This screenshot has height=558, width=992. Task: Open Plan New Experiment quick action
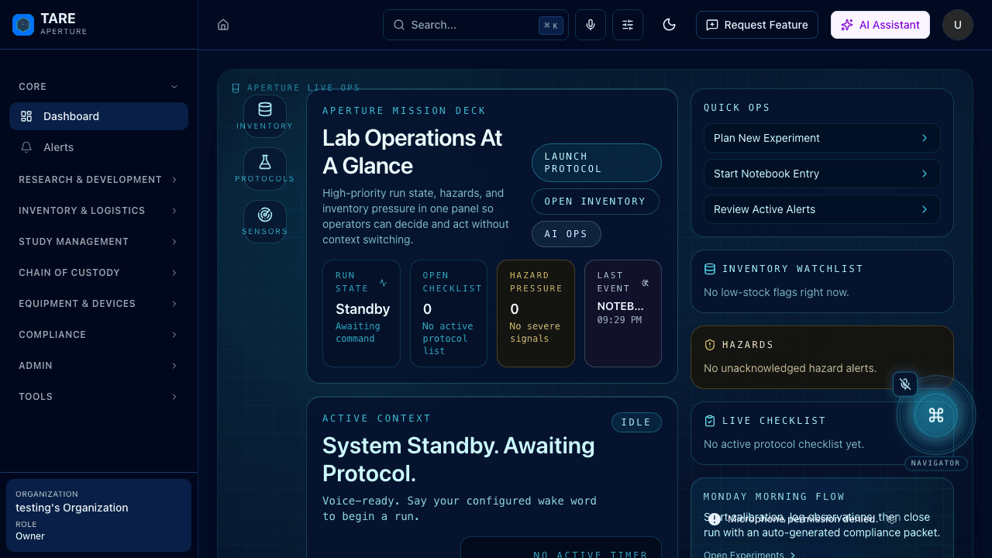pyautogui.click(x=821, y=138)
